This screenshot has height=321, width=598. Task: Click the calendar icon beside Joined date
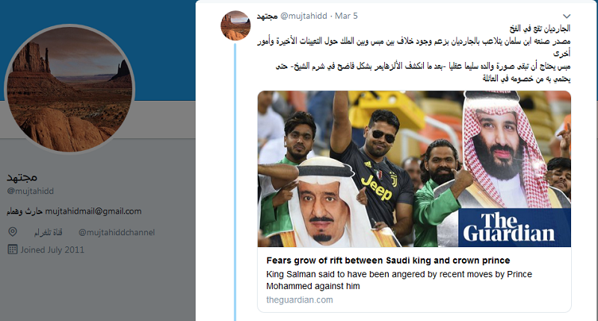[12, 249]
